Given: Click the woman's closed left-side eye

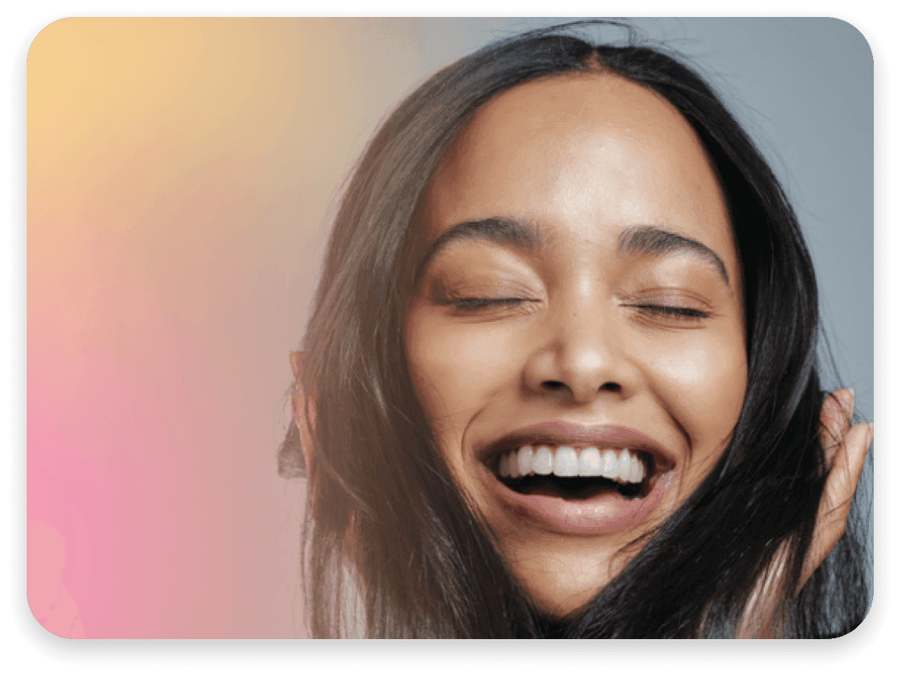Looking at the screenshot, I should point(484,303).
